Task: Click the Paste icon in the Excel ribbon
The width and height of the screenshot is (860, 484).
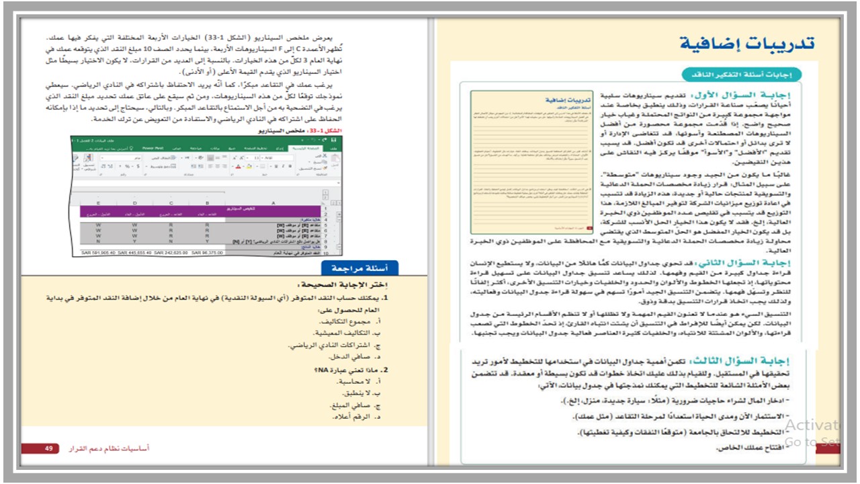Action: click(x=335, y=160)
